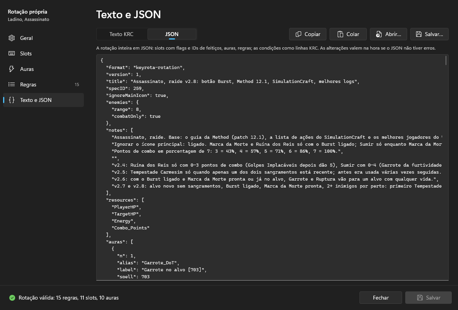Click the disk icon in bottom Salvar button
The width and height of the screenshot is (458, 310).
pos(420,298)
